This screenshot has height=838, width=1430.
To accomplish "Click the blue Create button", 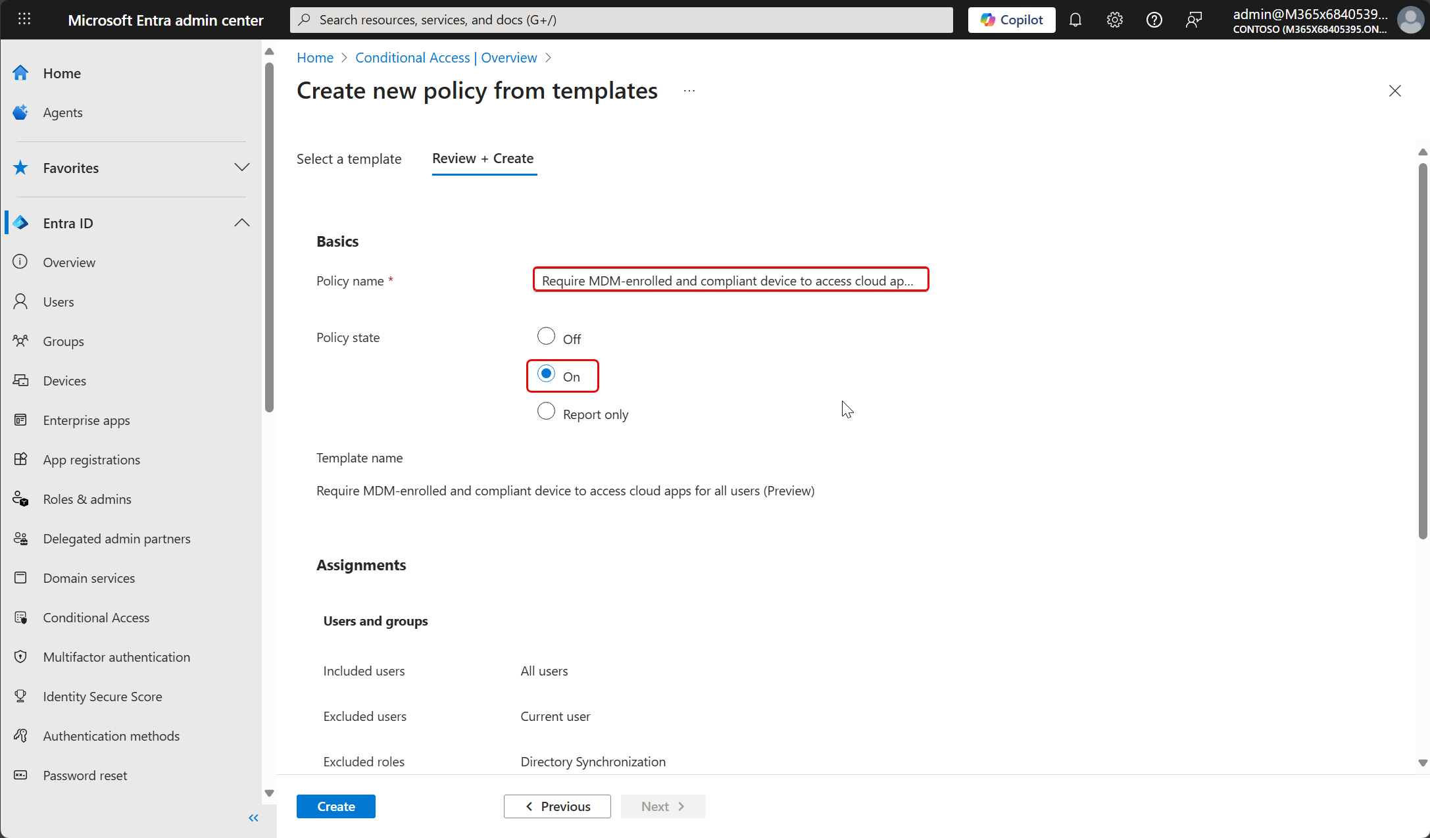I will pyautogui.click(x=335, y=806).
